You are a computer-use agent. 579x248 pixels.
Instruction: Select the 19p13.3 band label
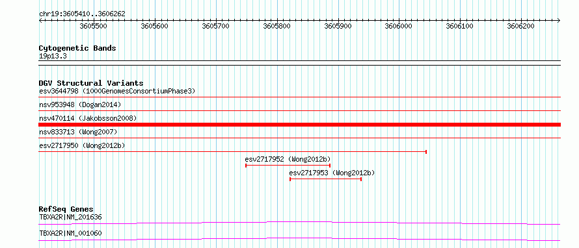[53, 56]
